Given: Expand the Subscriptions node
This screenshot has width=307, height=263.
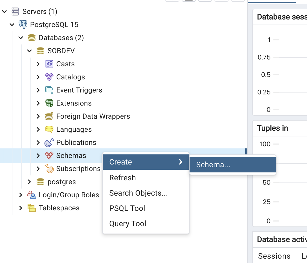Looking at the screenshot, I should (x=38, y=169).
